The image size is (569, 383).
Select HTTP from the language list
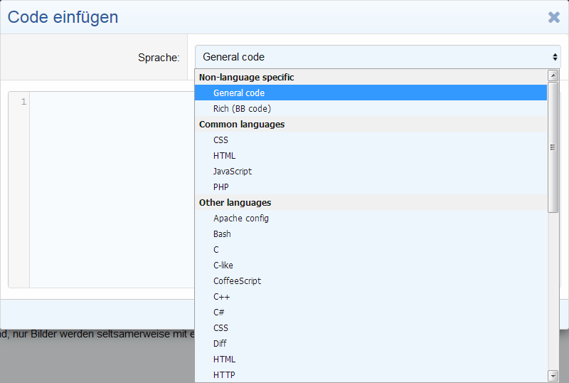coord(371,374)
